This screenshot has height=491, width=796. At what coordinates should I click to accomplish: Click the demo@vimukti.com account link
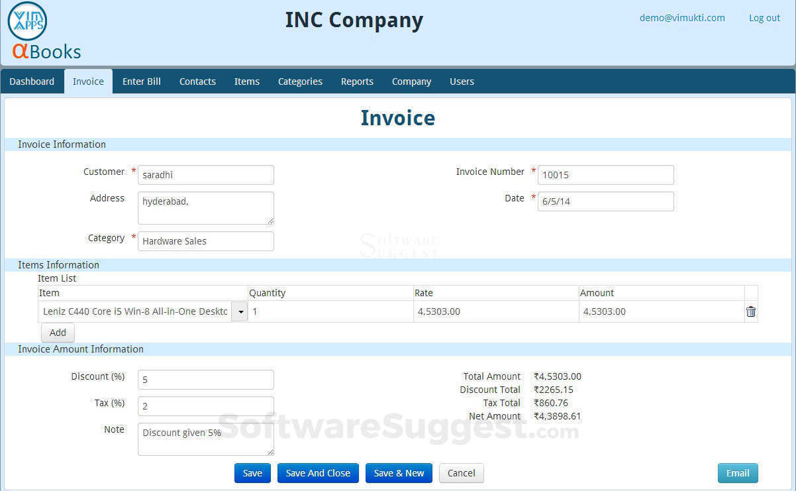tap(682, 18)
